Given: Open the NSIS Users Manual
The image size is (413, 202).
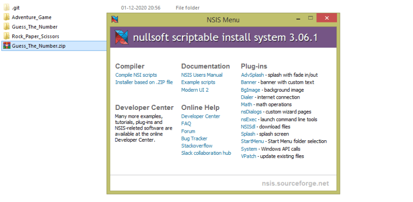Looking at the screenshot, I should click(x=202, y=75).
